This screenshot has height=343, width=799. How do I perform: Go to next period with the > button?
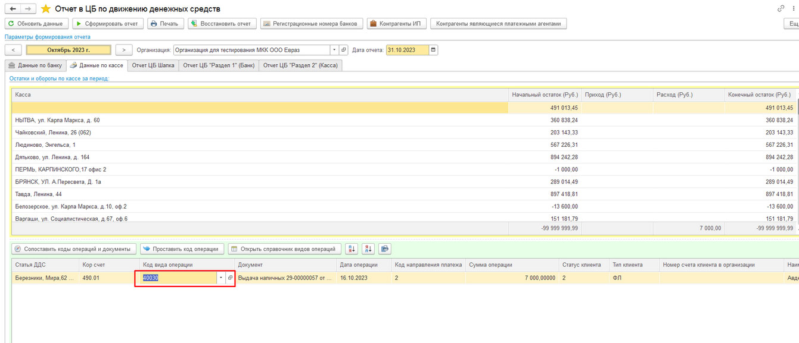(x=124, y=50)
